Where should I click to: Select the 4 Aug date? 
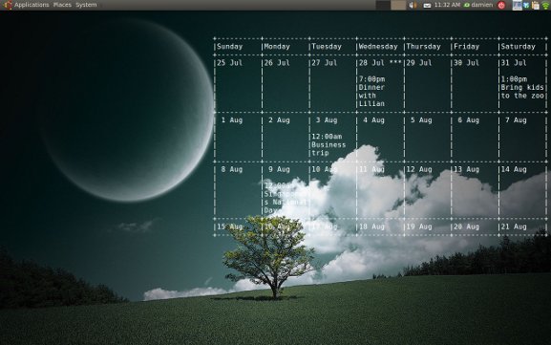click(373, 120)
